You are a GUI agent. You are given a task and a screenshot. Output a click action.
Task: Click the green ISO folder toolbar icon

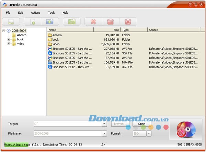coord(71,22)
